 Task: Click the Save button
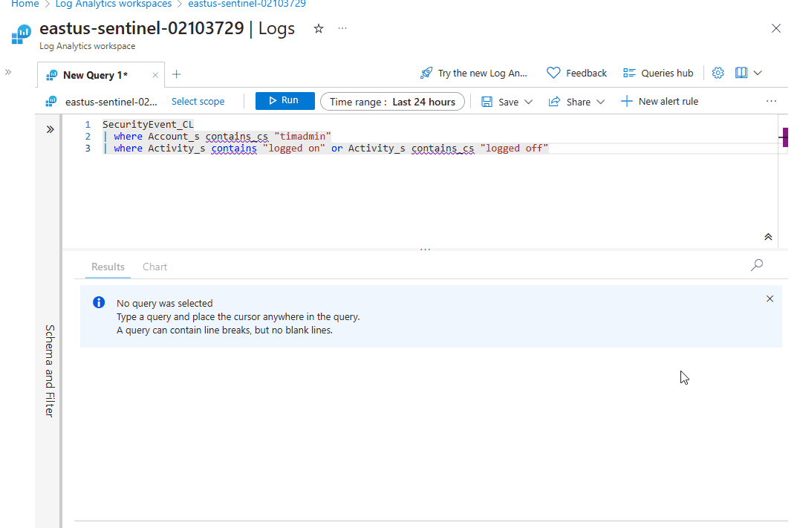500,102
